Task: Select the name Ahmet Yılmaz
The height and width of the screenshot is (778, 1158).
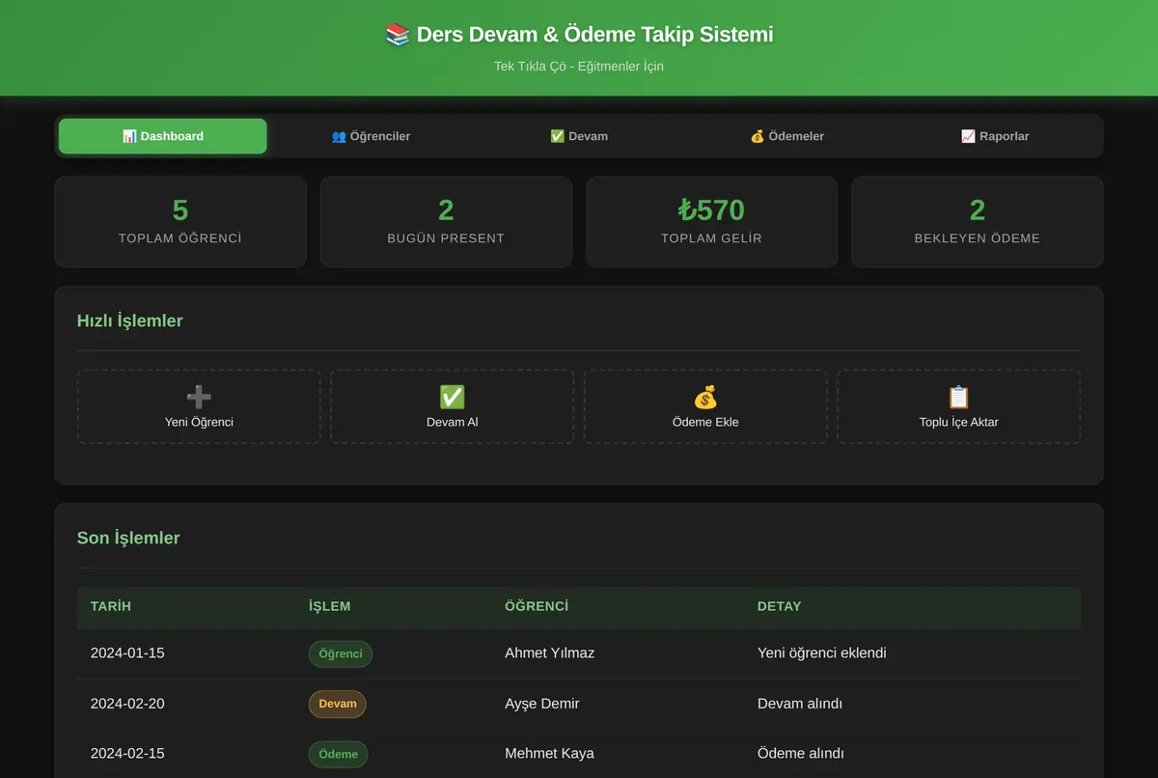Action: pos(550,653)
